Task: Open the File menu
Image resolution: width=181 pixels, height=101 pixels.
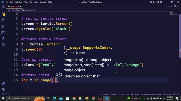Action: [7, 2]
